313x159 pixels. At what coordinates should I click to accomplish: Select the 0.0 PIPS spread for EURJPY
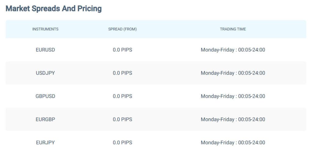click(x=122, y=142)
